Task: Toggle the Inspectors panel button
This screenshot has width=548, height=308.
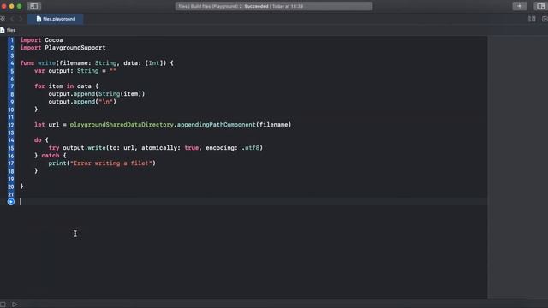Action: tap(540, 6)
